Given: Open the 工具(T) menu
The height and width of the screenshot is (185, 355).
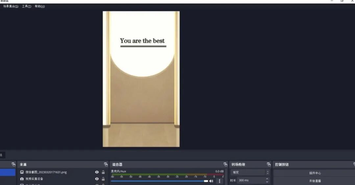Looking at the screenshot, I should 27,6.
